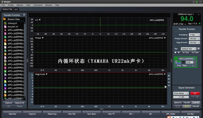The image size is (203, 118).
Task: Open the Command menu
Action: [38, 5]
